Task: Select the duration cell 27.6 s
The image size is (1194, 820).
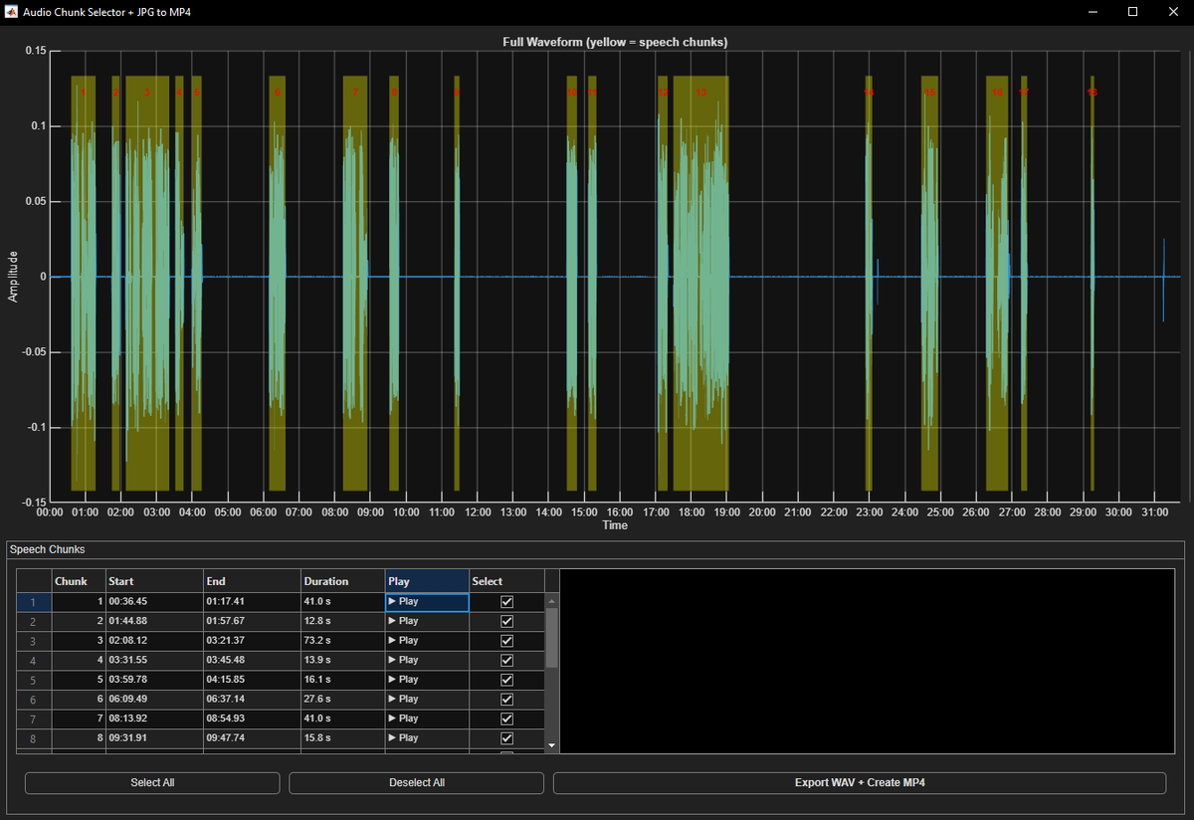Action: pos(343,700)
